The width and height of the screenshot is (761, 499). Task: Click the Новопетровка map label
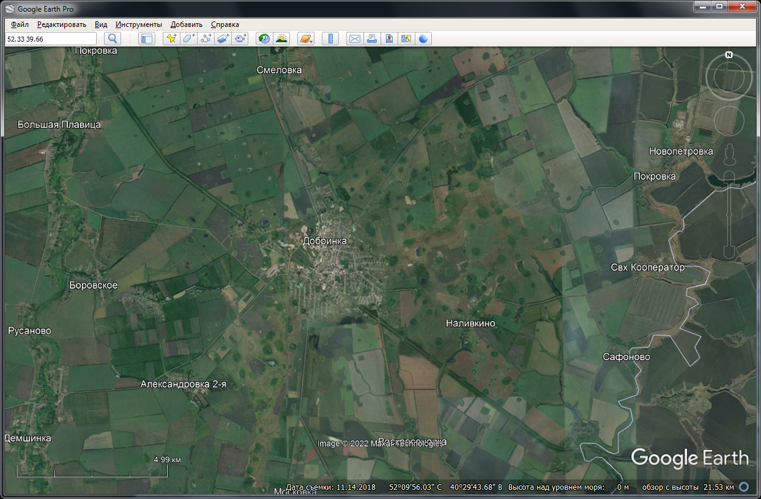tap(681, 151)
